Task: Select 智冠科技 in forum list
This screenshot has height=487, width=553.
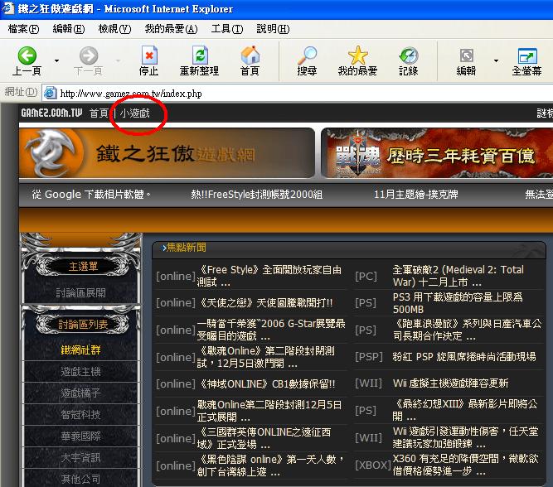Action: (80, 414)
